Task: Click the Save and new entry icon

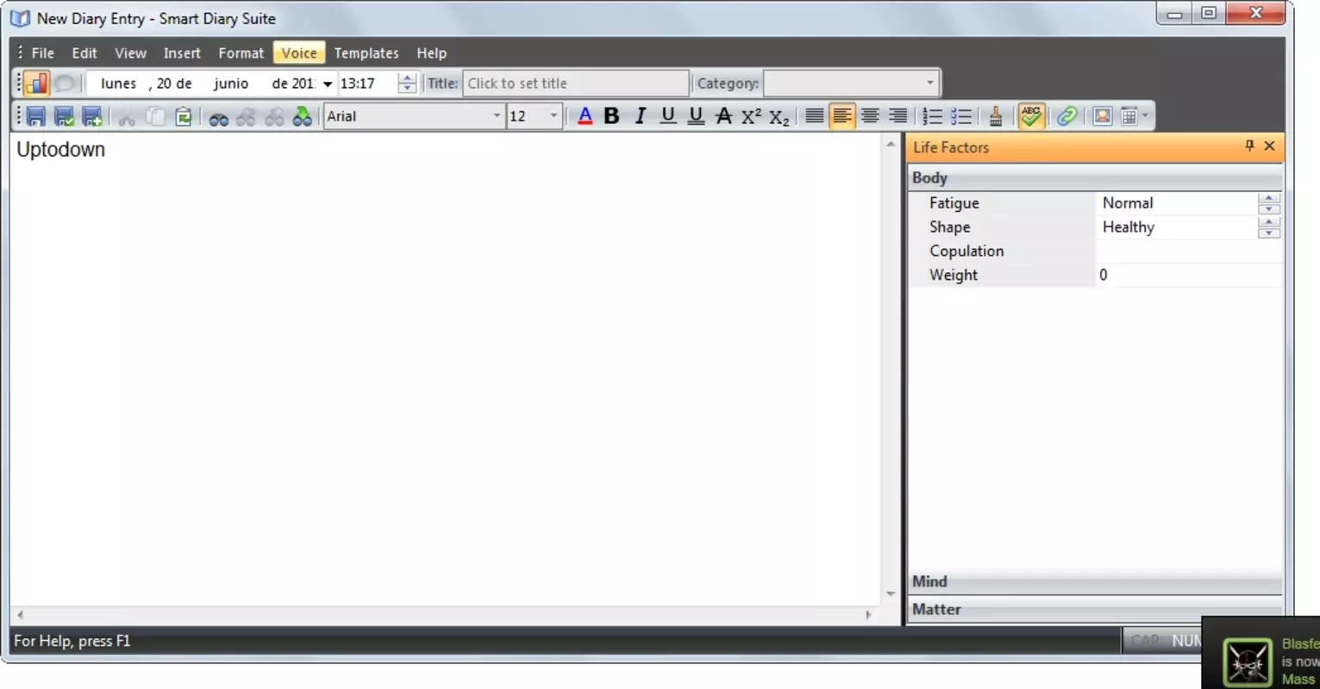Action: 91,116
